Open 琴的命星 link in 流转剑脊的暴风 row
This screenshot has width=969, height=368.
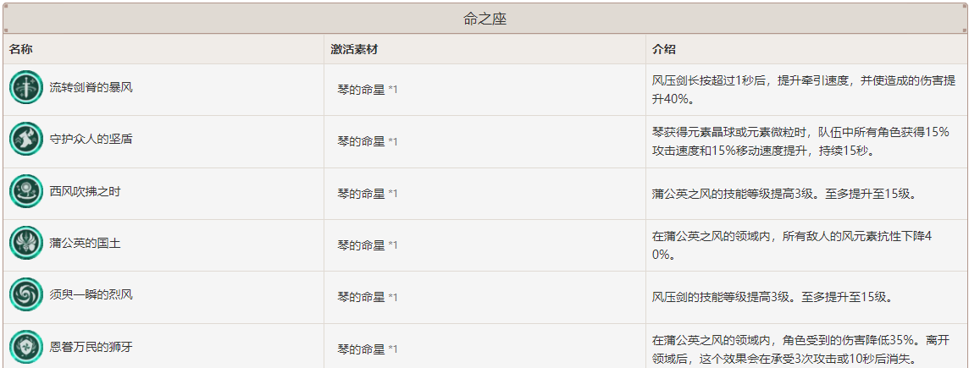362,90
